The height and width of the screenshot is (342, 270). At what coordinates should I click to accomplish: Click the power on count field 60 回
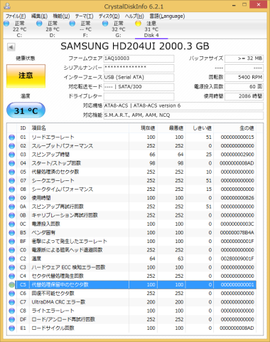pos(244,87)
